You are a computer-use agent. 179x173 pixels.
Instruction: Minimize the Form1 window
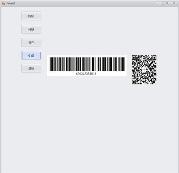[159, 3]
